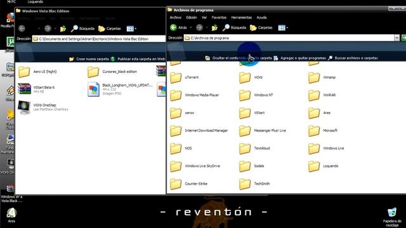This screenshot has width=406, height=228.
Task: Click Ocultar el contenido de esta carpeta
Action: coord(239,58)
